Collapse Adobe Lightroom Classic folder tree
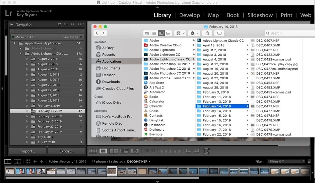The height and width of the screenshot is (183, 315). pyautogui.click(x=21, y=54)
